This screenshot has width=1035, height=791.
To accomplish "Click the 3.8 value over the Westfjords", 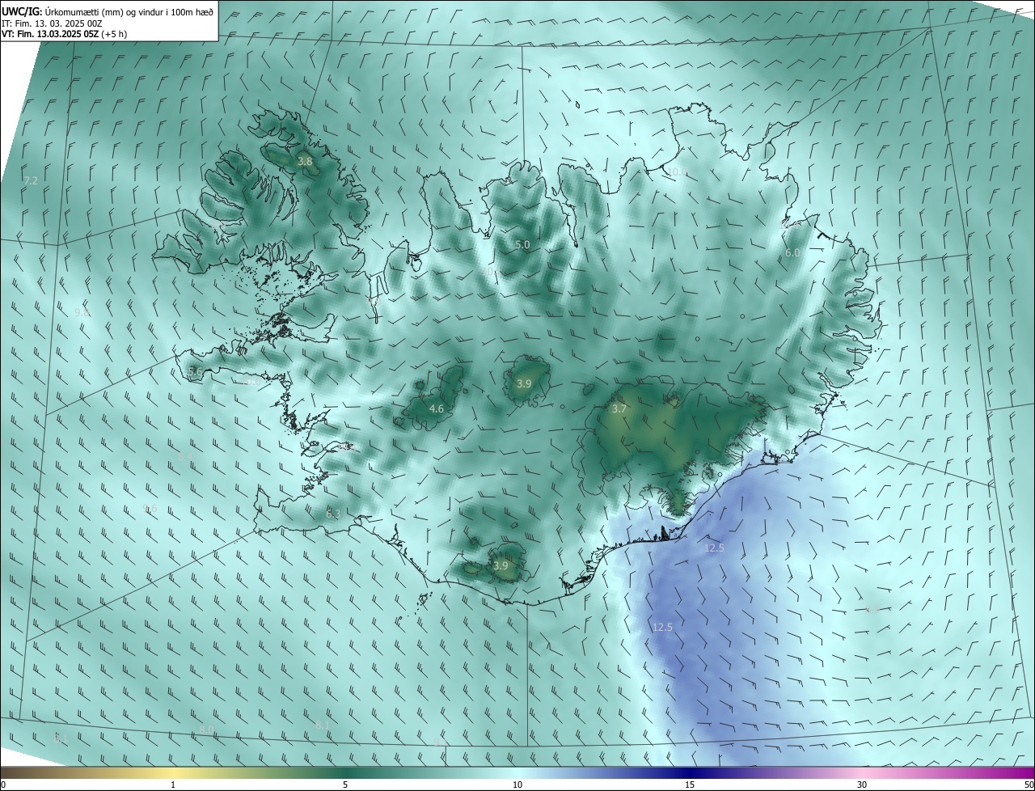I will click(305, 162).
